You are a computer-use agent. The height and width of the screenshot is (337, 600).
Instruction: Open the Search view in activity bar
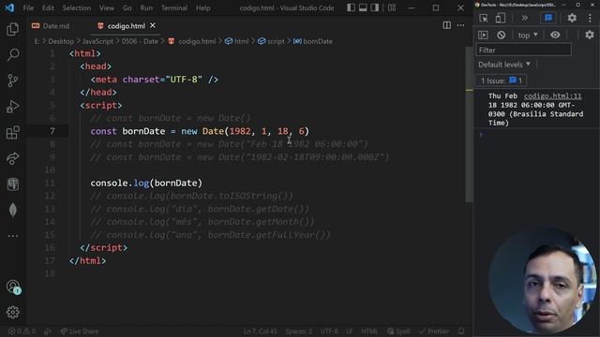coord(12,54)
